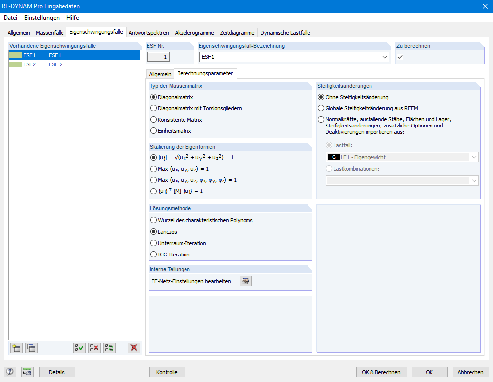493x382 pixels.
Task: Delete the selected Eigenschwingungsfall with the red X
Action: pos(134,348)
